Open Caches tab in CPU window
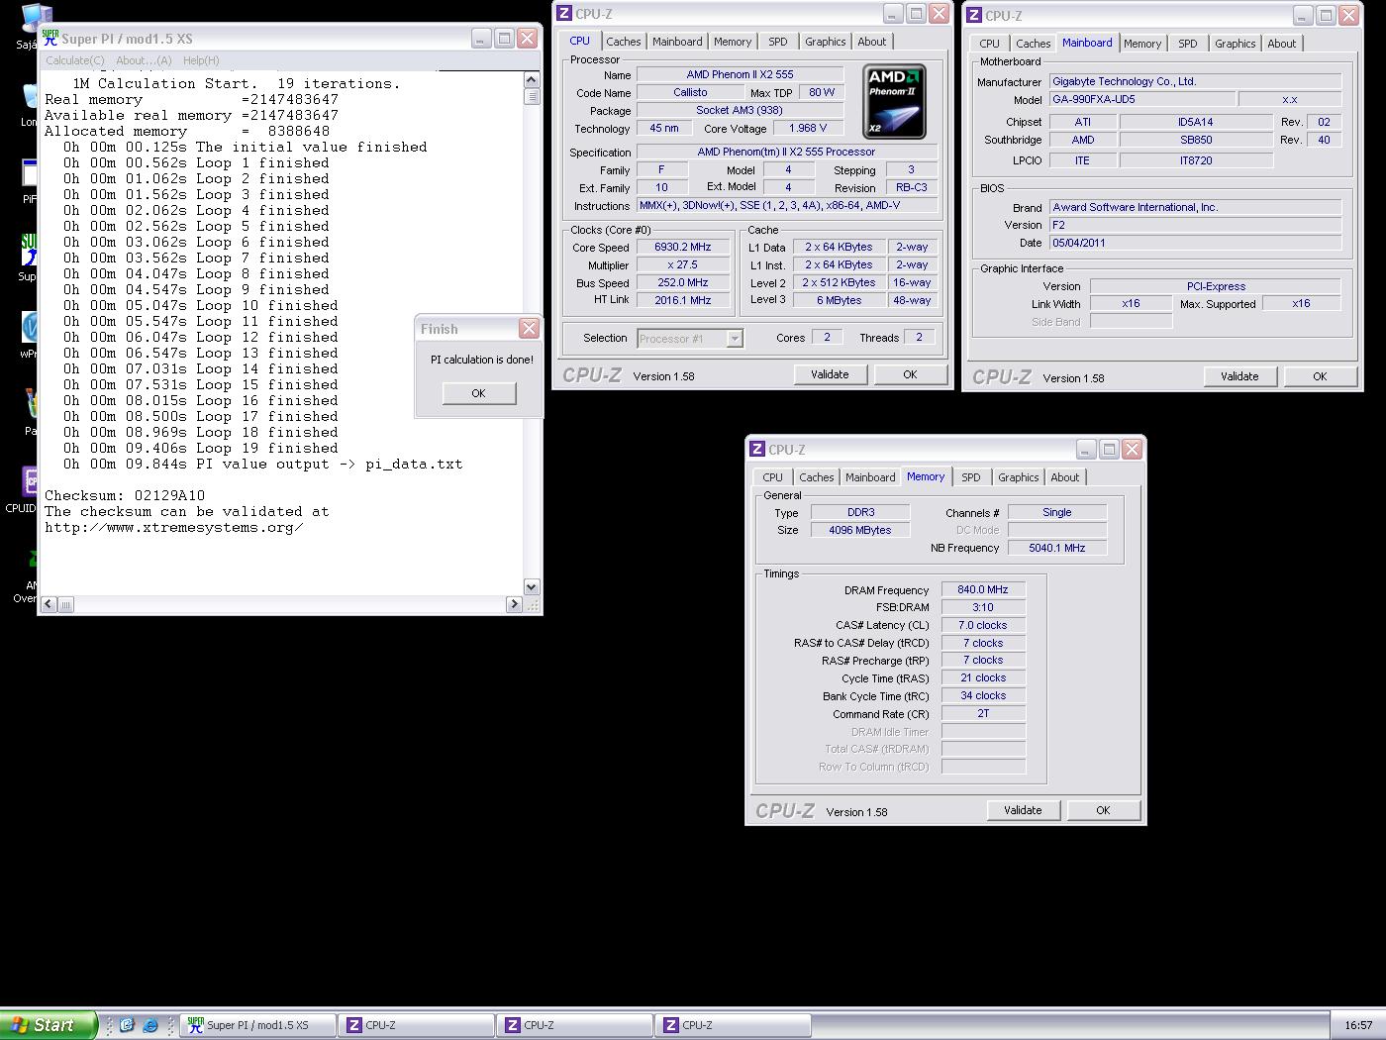The image size is (1386, 1040). pos(624,42)
